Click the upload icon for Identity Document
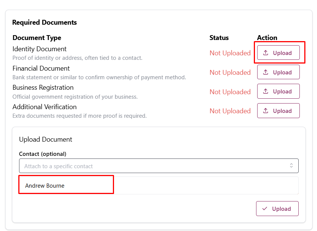Viewport: 317px width, 231px height. [x=266, y=53]
